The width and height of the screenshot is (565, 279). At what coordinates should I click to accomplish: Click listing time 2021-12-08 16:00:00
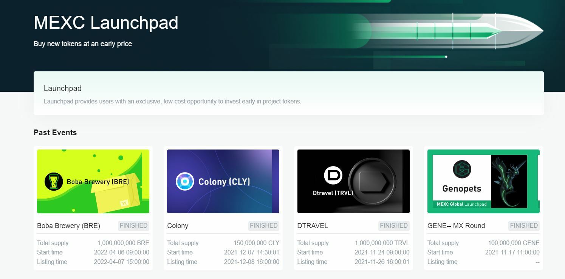click(x=252, y=262)
